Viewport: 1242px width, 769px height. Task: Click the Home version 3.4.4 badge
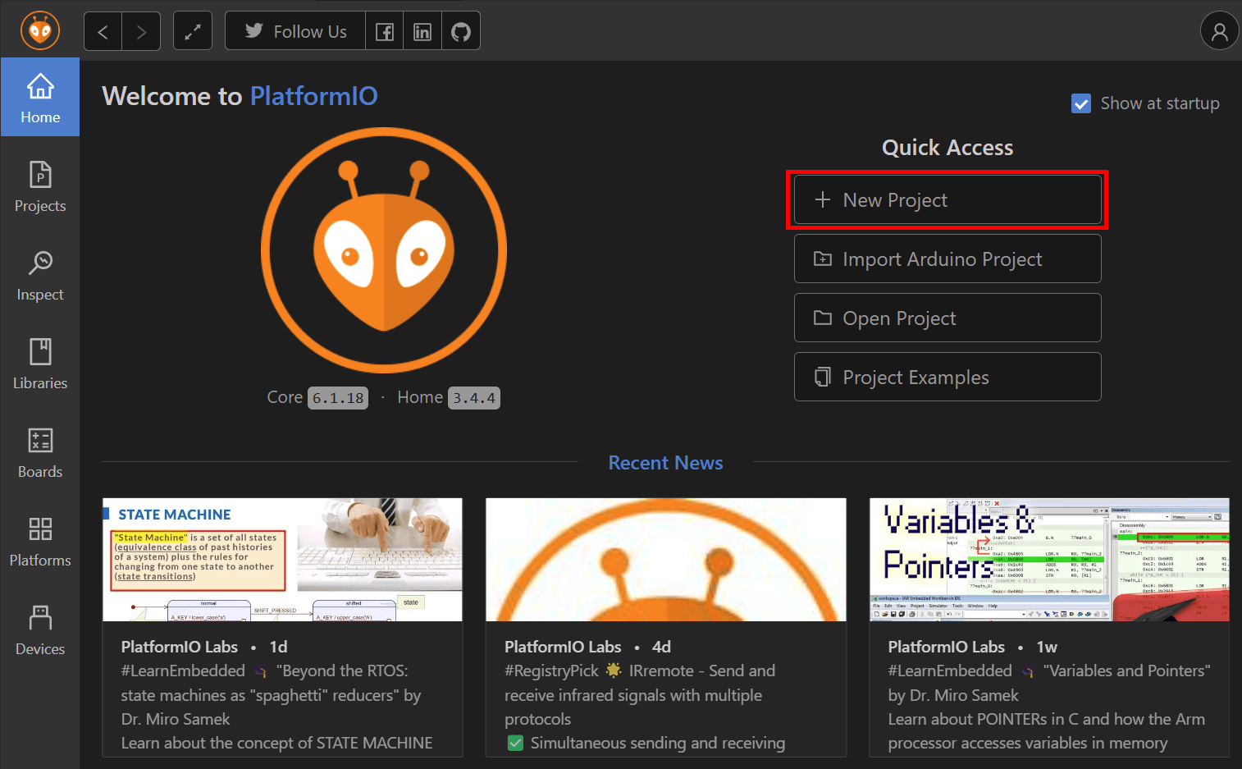(474, 398)
